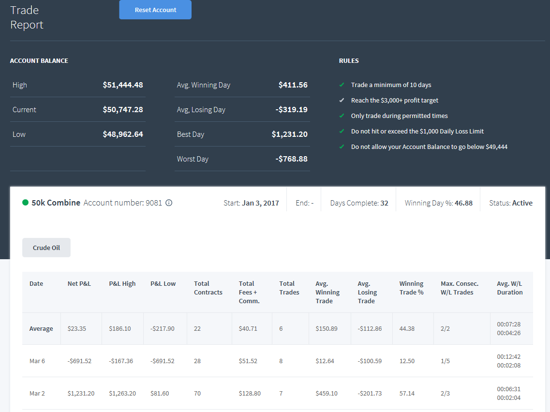
Task: Click checkmark beside Trade a minimum of 10 days
Action: click(x=342, y=85)
